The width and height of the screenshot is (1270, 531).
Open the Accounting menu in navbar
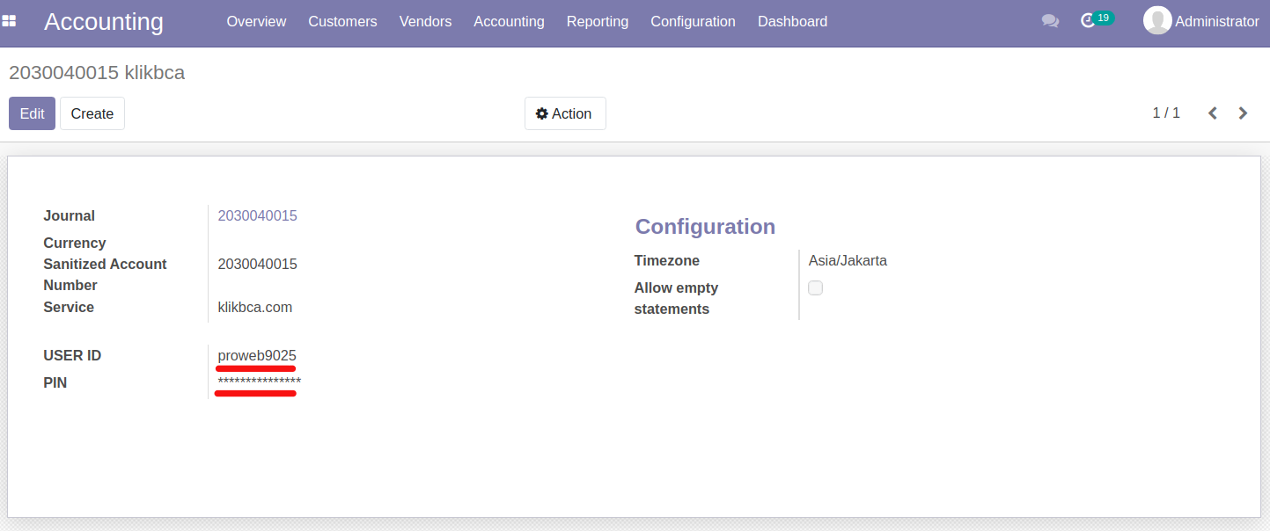point(509,21)
